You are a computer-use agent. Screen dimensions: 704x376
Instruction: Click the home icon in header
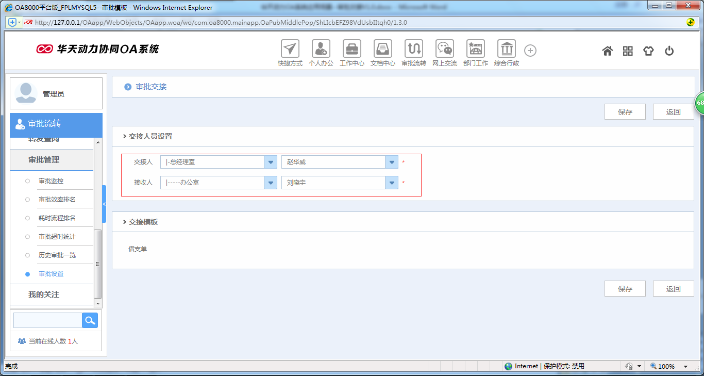click(x=608, y=51)
